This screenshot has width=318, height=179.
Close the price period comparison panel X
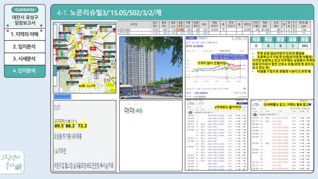click(244, 89)
